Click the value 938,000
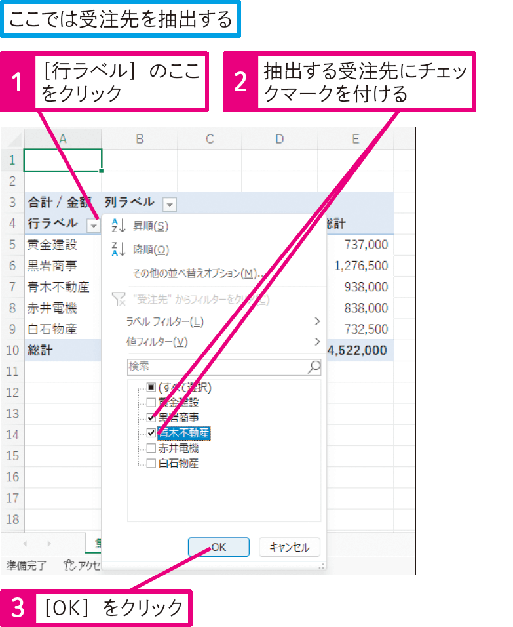 [366, 287]
